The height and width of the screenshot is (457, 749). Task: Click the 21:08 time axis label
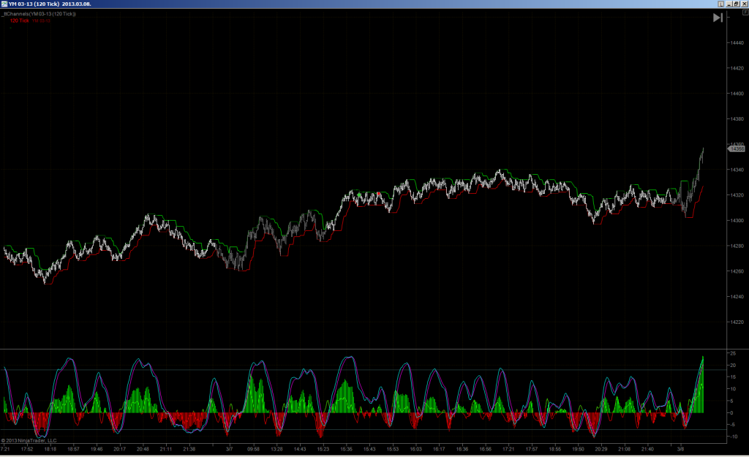(625, 449)
